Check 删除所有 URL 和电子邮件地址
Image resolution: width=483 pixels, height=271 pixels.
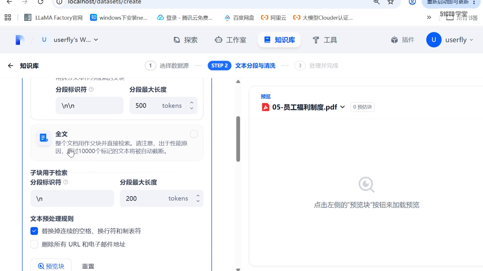(34, 244)
